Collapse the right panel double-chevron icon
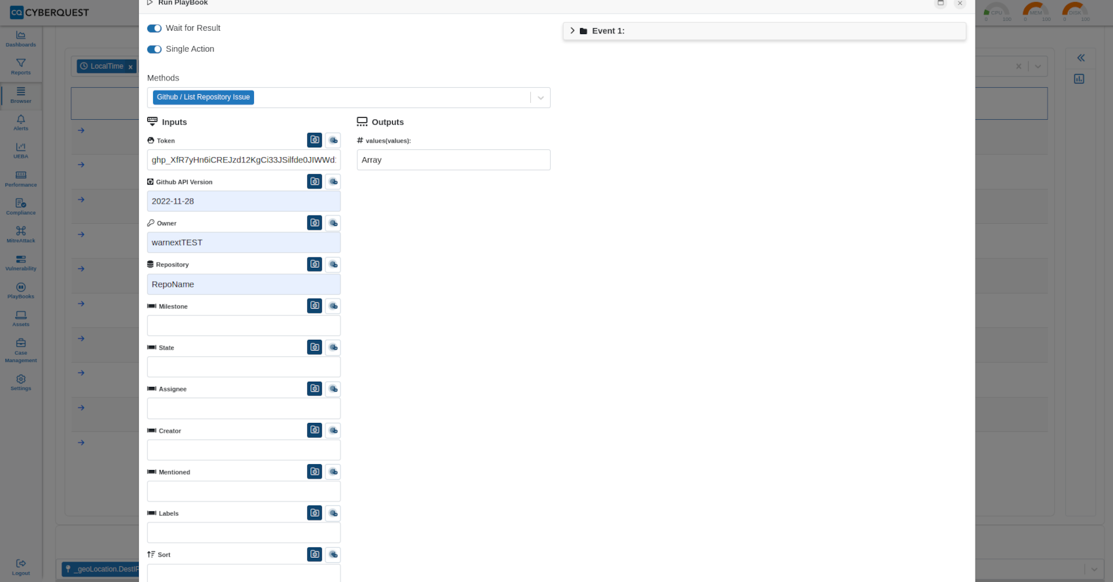Image resolution: width=1113 pixels, height=582 pixels. pyautogui.click(x=1081, y=58)
